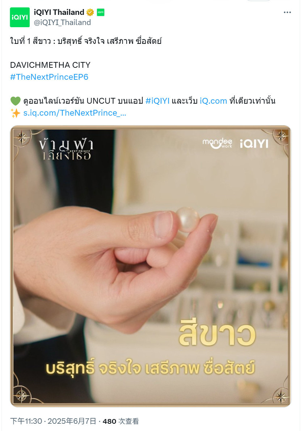Image resolution: width=303 pixels, height=431 pixels.
Task: Click the iQIYI Thailand display name
Action: pyautogui.click(x=59, y=12)
